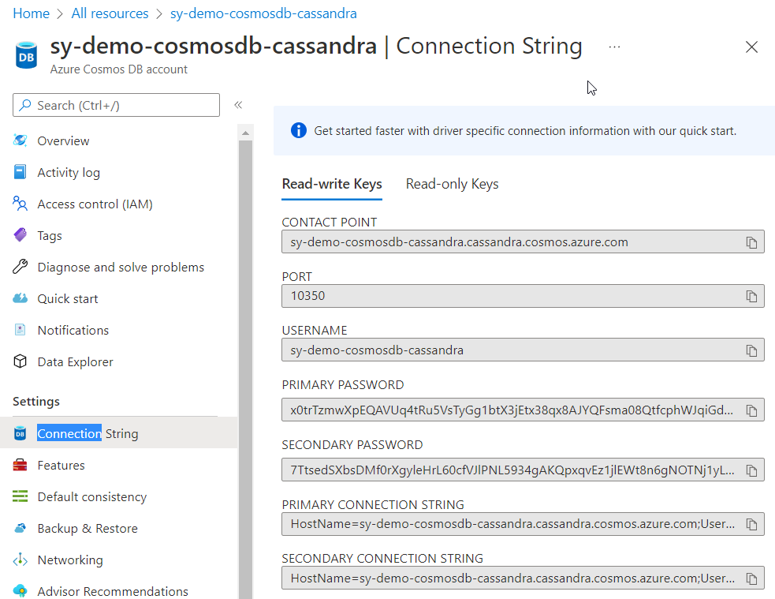The height and width of the screenshot is (599, 775).
Task: Click the Primary Connection String field
Action: [523, 524]
